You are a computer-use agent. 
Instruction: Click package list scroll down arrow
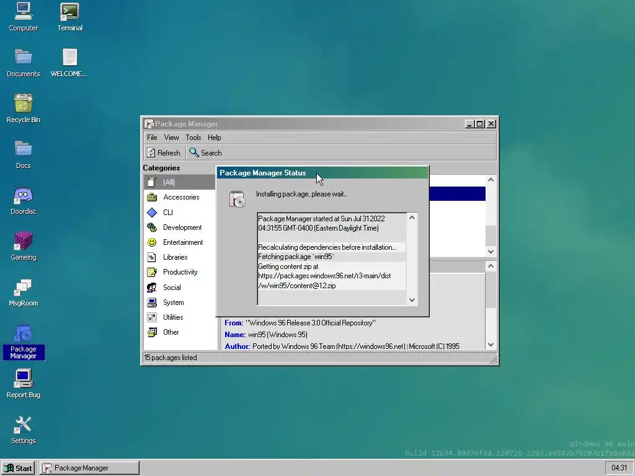point(491,252)
